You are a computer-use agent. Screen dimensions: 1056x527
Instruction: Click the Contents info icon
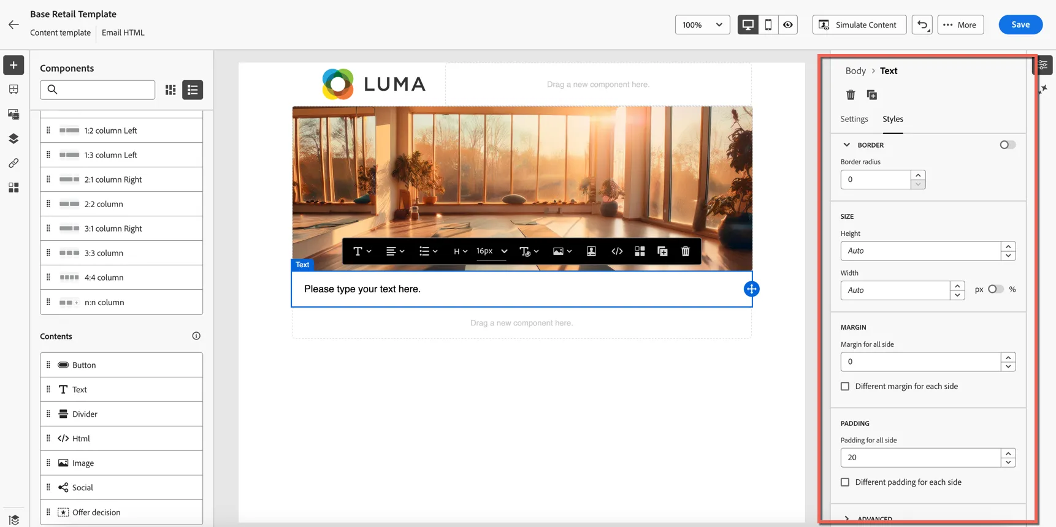point(196,336)
